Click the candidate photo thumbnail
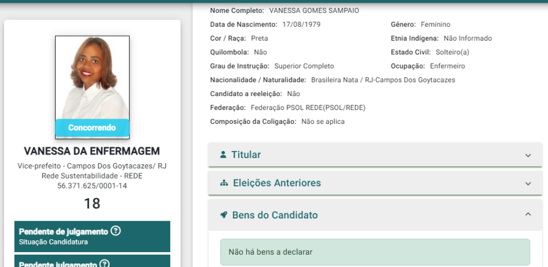The image size is (548, 267). (x=92, y=77)
